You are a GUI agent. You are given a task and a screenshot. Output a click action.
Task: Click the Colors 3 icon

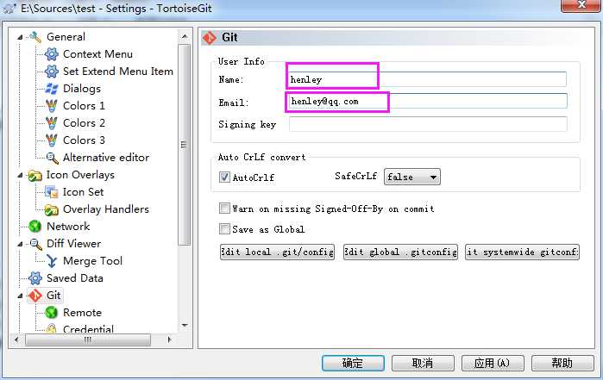pos(52,140)
